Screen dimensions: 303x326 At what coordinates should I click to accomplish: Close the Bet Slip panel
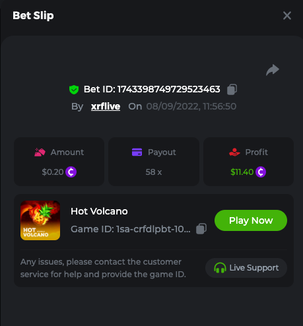point(287,16)
